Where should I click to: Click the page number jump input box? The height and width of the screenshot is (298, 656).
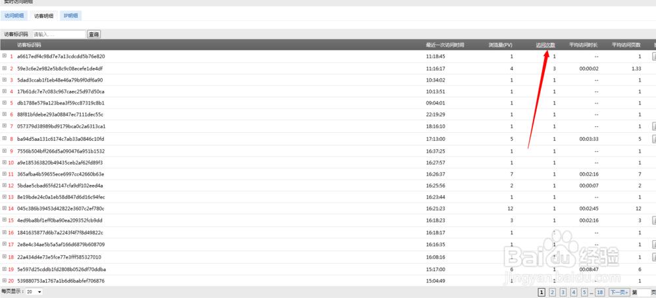[x=645, y=292]
